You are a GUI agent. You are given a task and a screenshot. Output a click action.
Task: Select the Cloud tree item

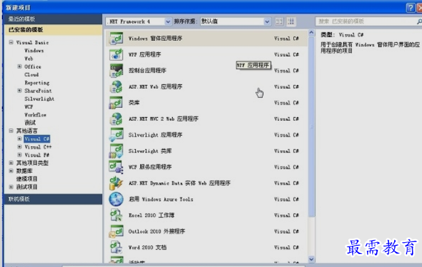(x=32, y=74)
